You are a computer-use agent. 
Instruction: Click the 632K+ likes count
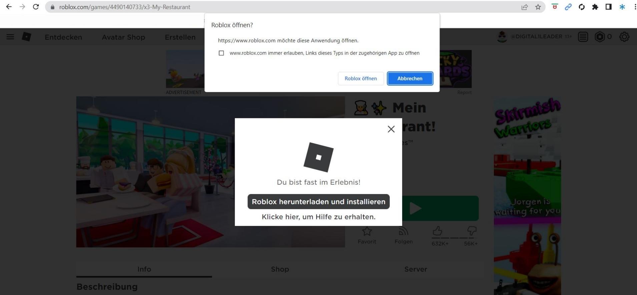pyautogui.click(x=440, y=244)
